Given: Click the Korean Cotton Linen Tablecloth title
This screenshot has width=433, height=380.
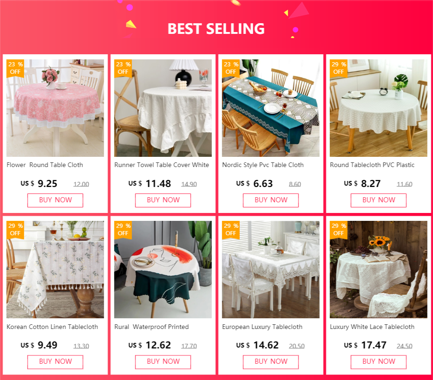Looking at the screenshot, I should pos(52,327).
